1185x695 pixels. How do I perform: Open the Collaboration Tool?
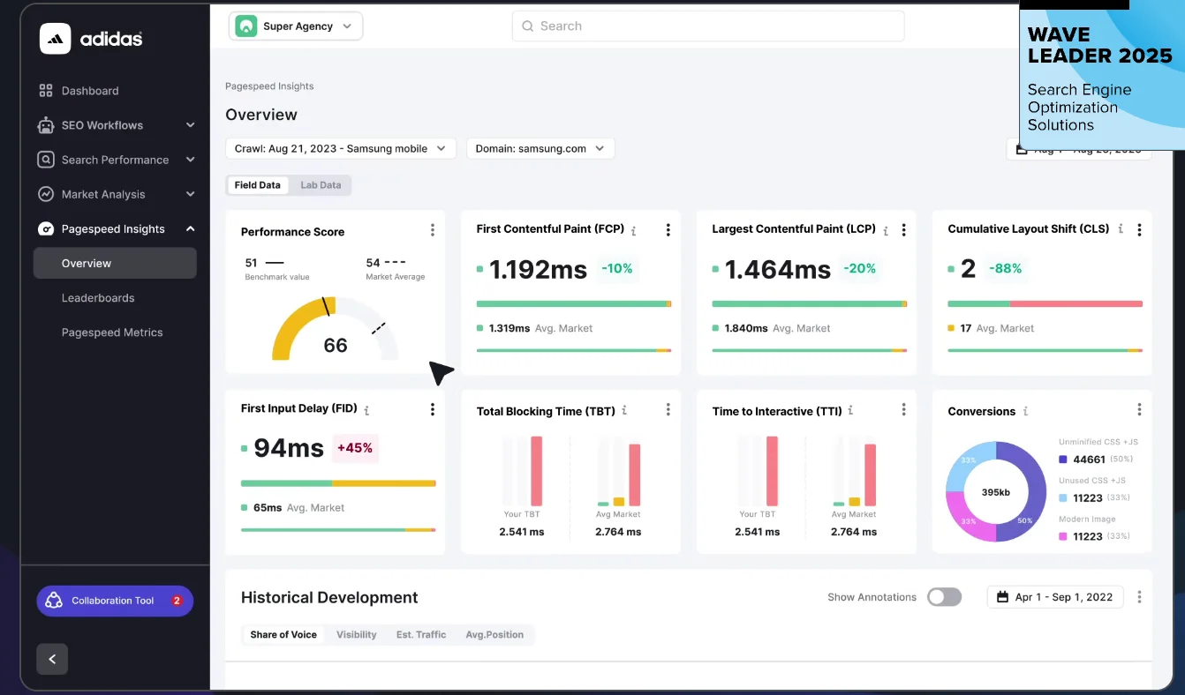pos(114,600)
